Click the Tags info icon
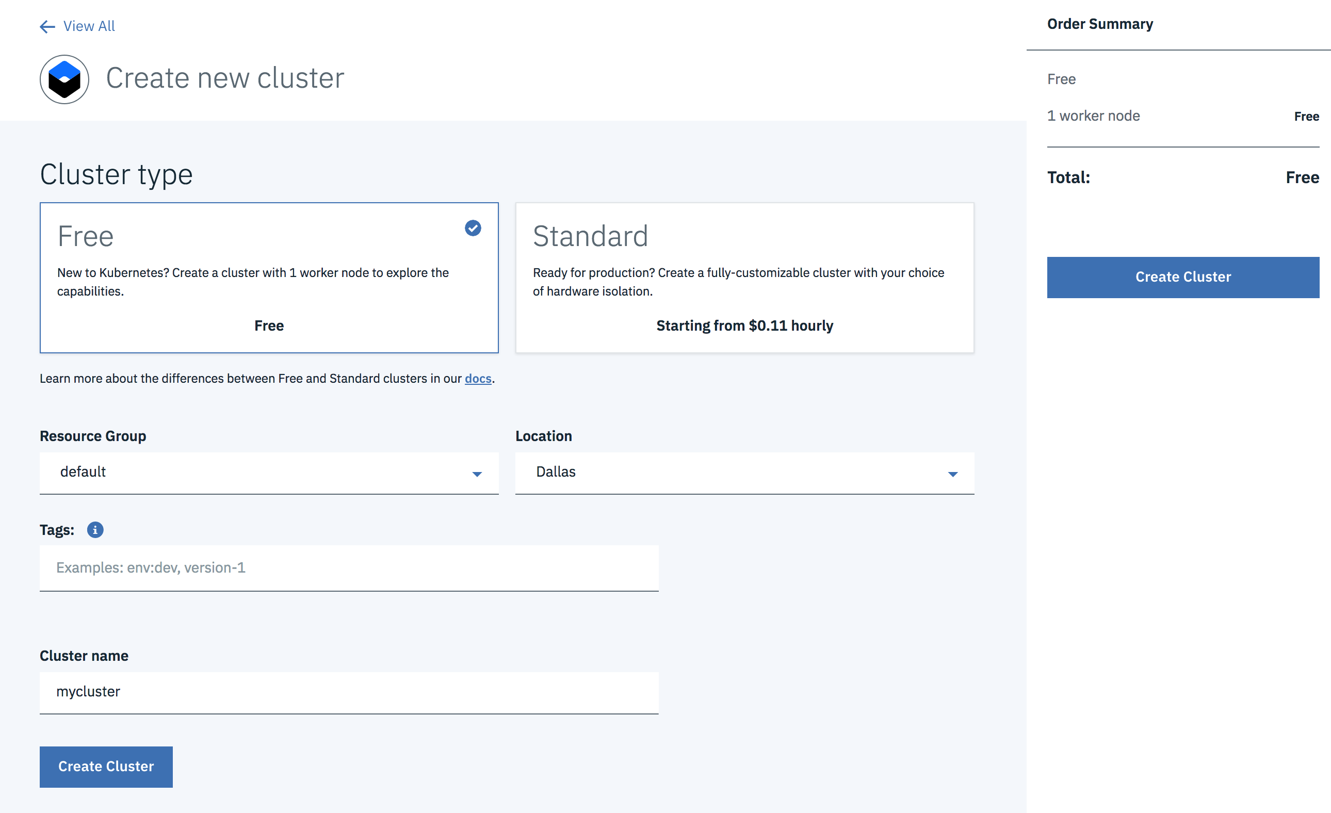Image resolution: width=1331 pixels, height=813 pixels. coord(95,530)
